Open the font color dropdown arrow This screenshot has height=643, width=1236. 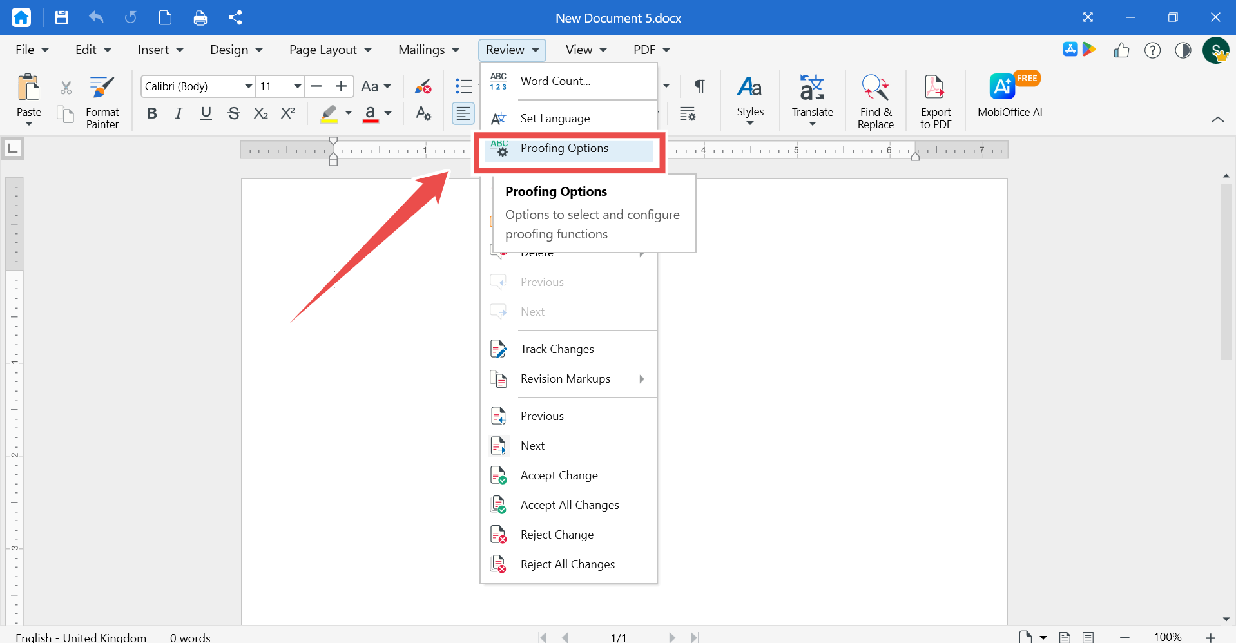tap(388, 113)
